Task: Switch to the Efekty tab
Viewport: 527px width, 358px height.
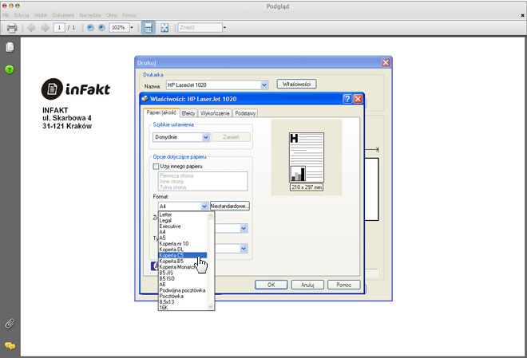Action: click(188, 113)
